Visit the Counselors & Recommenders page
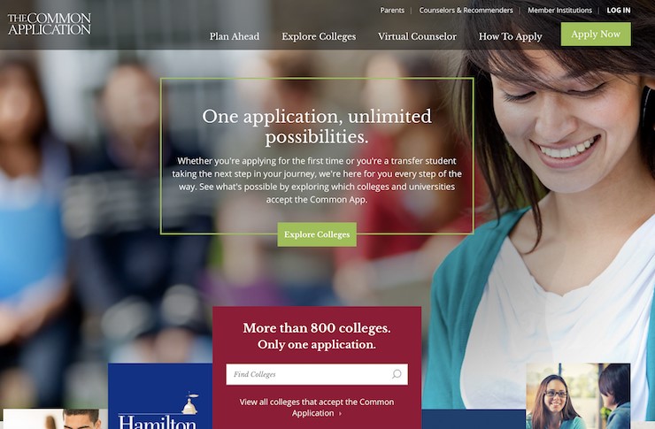 [466, 10]
